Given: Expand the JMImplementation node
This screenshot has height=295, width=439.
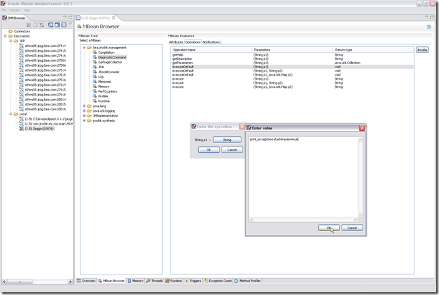Looking at the screenshot, I should tap(84, 116).
